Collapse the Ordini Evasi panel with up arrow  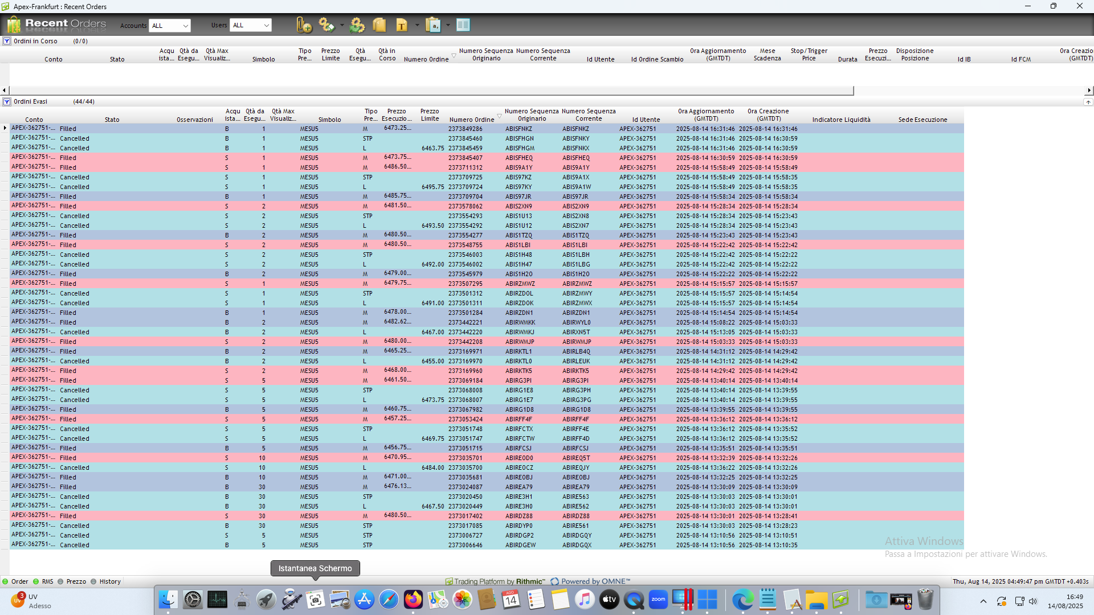[1088, 102]
